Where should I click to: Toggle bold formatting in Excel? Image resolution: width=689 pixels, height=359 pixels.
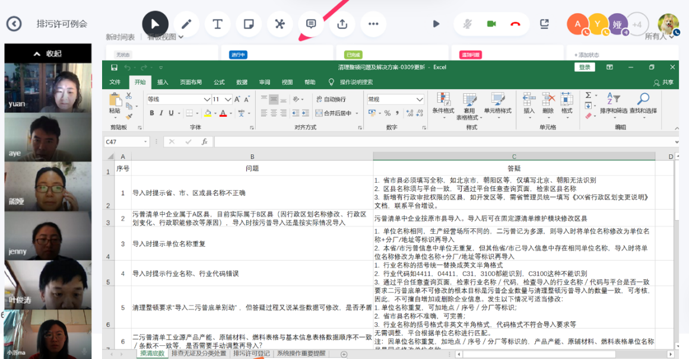point(152,113)
